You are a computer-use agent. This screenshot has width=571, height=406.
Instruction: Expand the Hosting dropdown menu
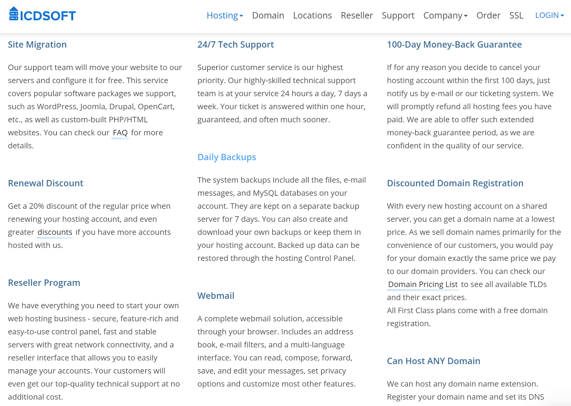225,16
